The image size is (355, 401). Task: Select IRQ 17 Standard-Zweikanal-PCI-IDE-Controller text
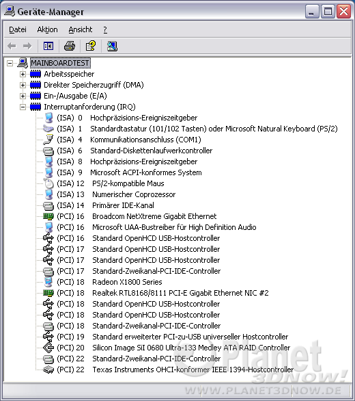coord(156,271)
